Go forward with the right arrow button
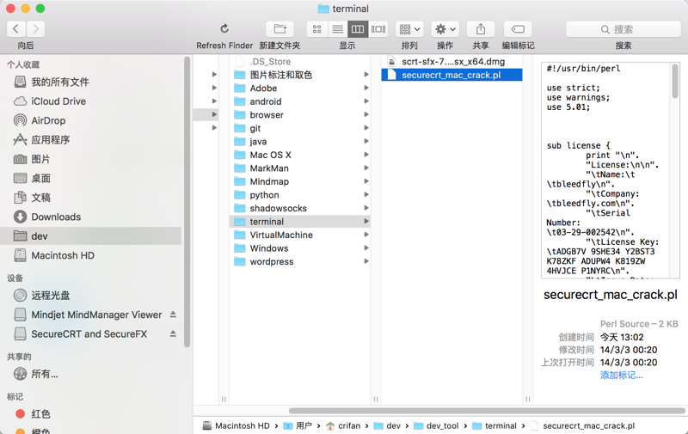This screenshot has width=688, height=434. tap(35, 29)
